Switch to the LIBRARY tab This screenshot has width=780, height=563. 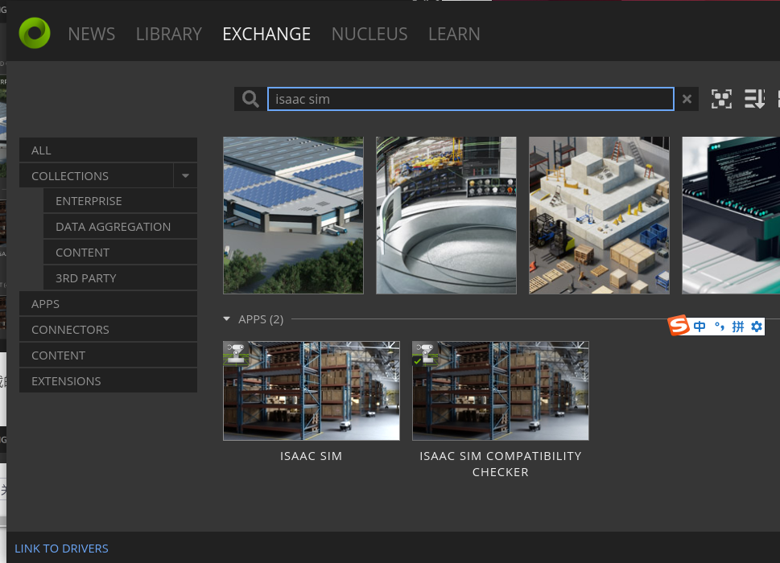168,34
